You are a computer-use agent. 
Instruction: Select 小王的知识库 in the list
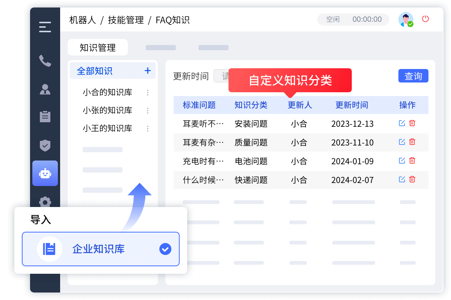pyautogui.click(x=107, y=128)
